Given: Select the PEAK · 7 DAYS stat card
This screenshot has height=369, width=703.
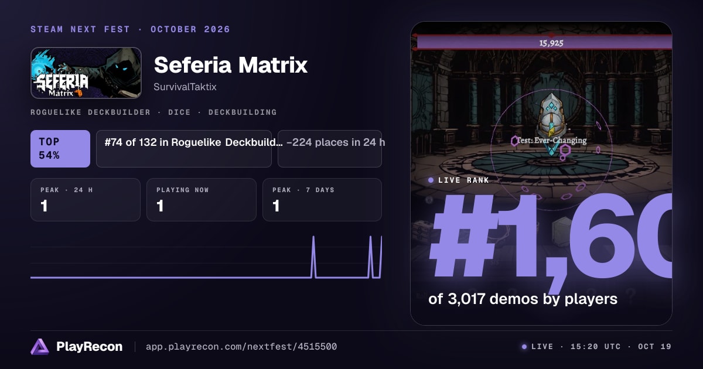Looking at the screenshot, I should point(322,200).
